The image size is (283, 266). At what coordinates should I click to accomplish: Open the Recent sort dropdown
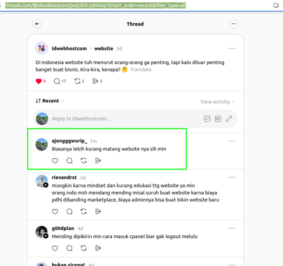click(50, 101)
